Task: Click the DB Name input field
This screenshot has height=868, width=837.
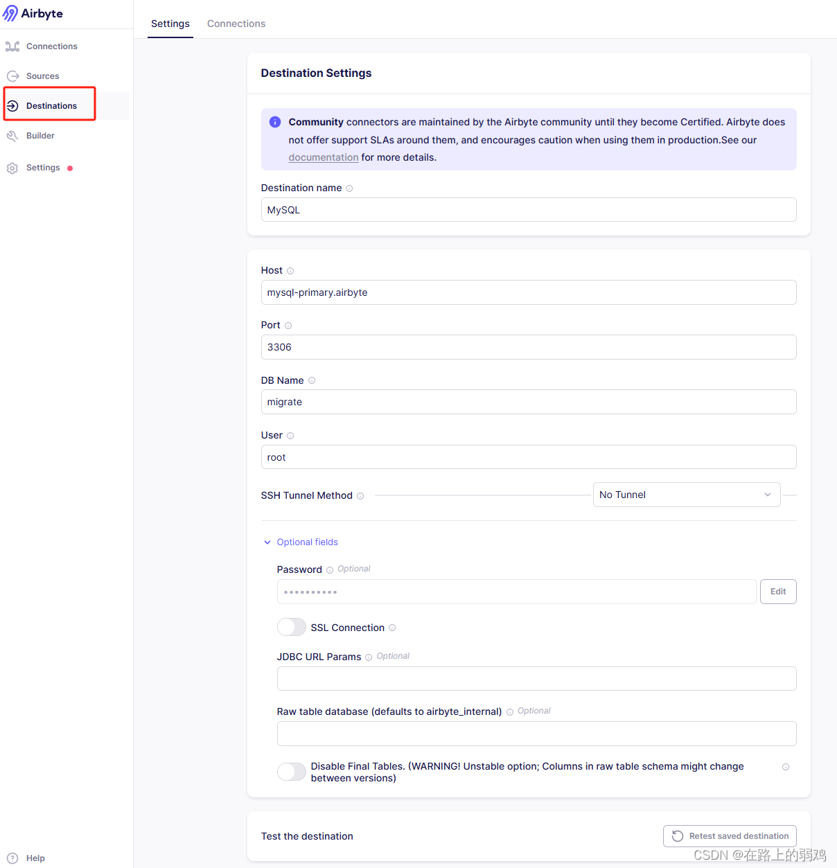Action: tap(529, 402)
